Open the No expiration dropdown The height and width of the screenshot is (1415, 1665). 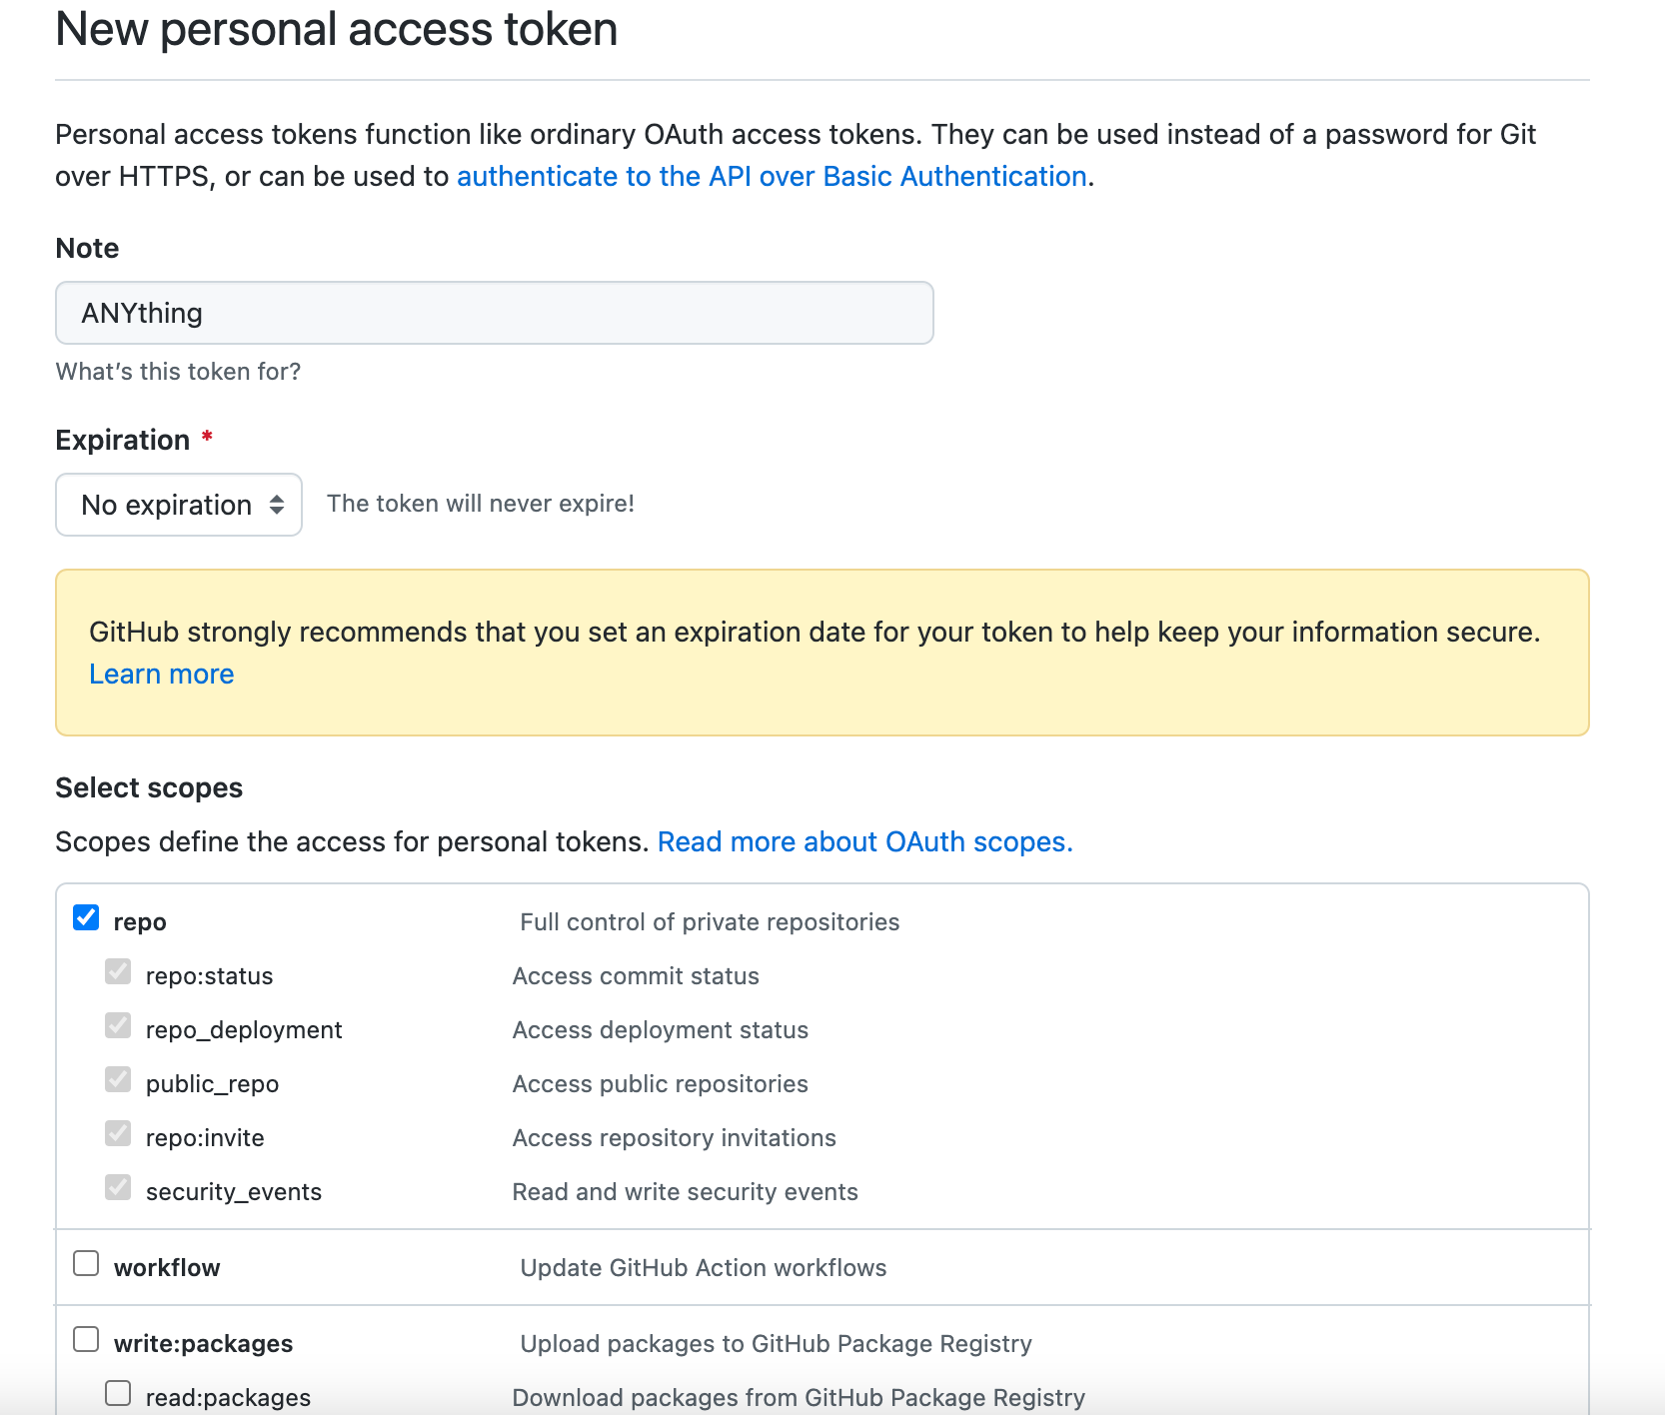179,505
